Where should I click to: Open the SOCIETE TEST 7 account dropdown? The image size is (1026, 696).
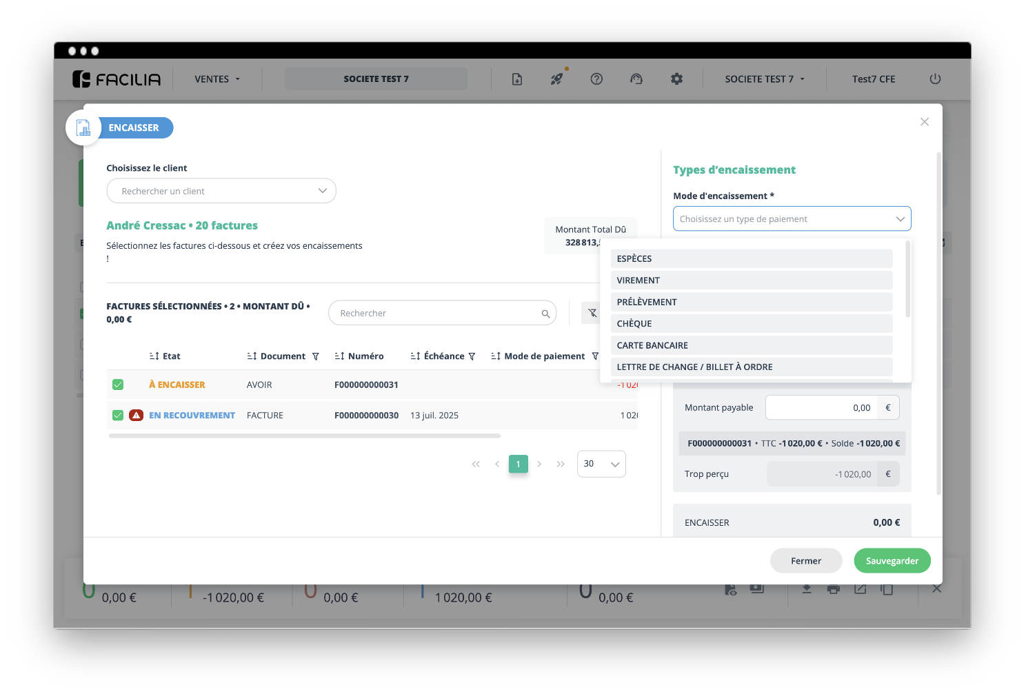click(x=764, y=79)
